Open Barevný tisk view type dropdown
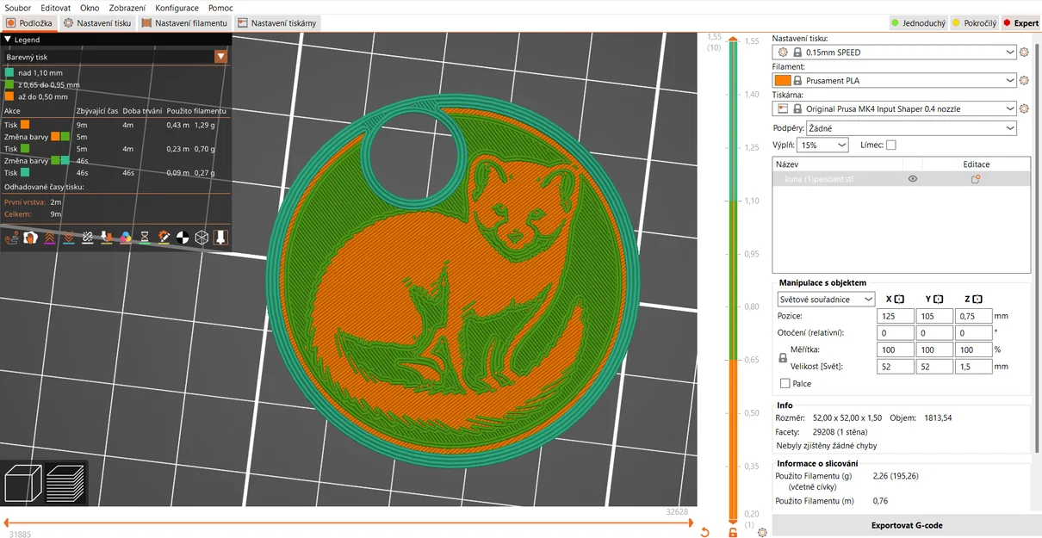This screenshot has height=538, width=1042. pyautogui.click(x=115, y=57)
